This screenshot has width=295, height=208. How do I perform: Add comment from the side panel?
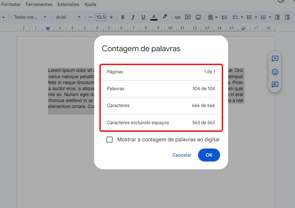point(275,59)
